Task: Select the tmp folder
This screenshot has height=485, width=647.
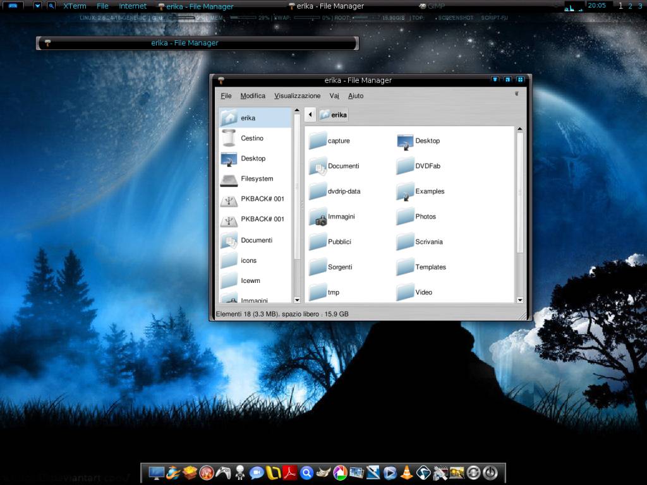Action: [x=324, y=292]
